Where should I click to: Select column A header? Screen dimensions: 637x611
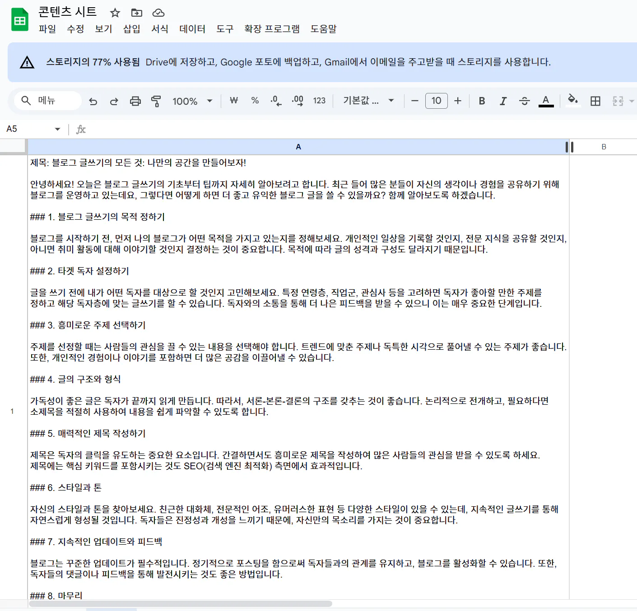[298, 147]
